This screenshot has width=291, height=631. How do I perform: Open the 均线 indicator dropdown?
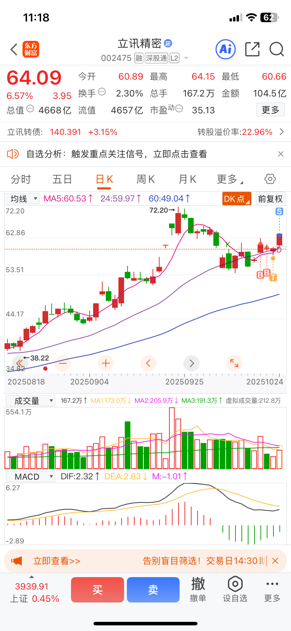tap(22, 199)
